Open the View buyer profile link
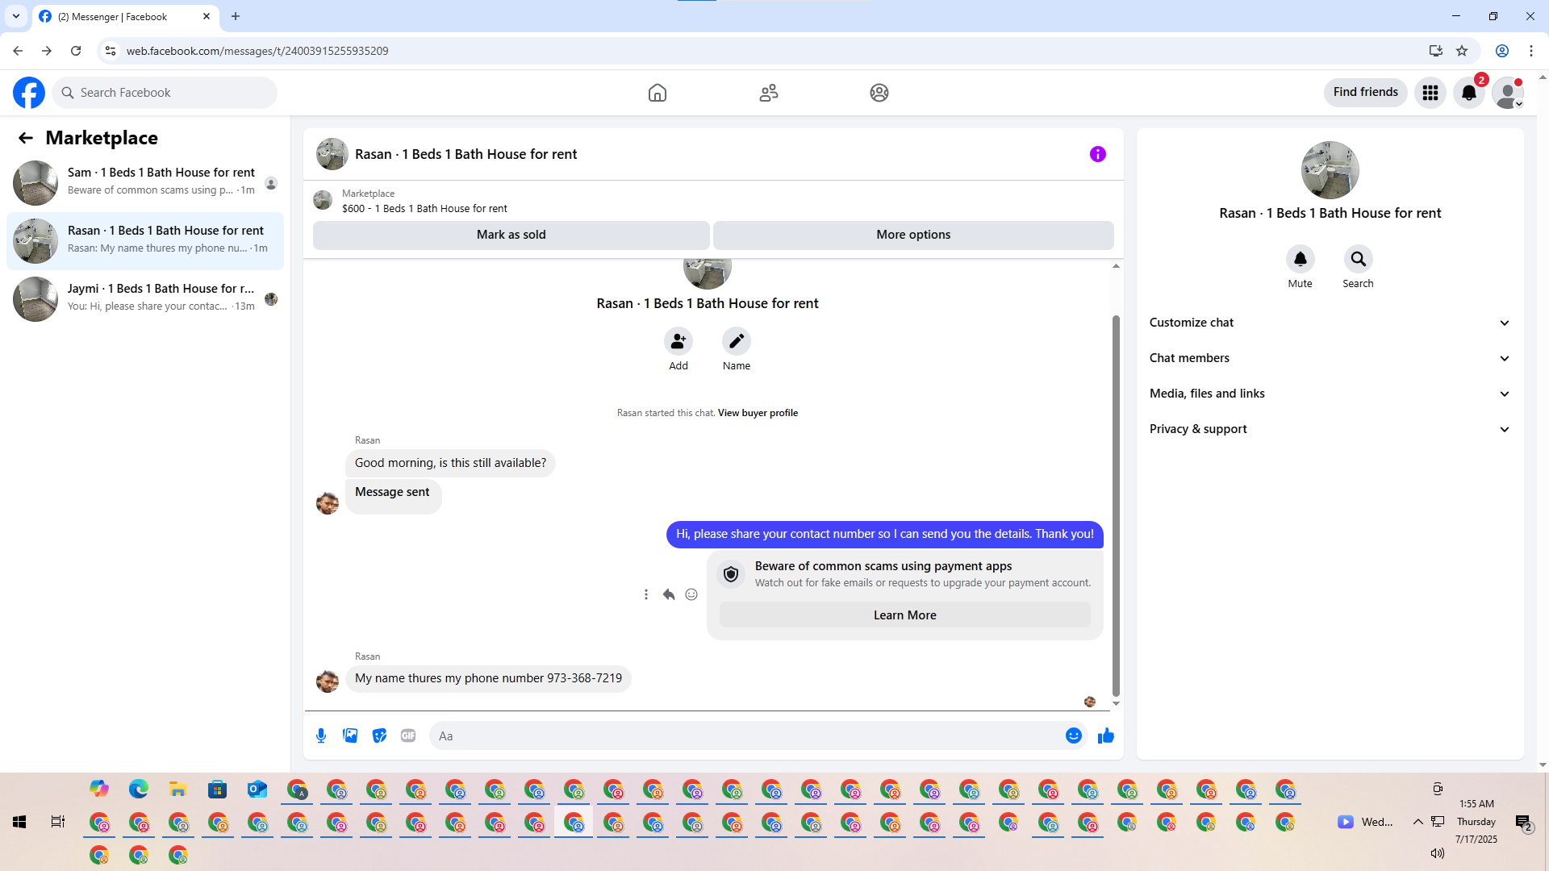Viewport: 1549px width, 871px height. click(758, 413)
